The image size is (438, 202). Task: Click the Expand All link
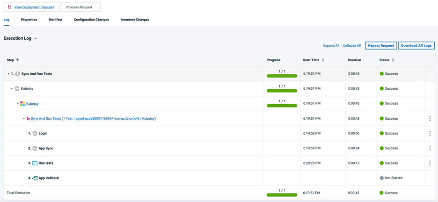[x=331, y=45]
